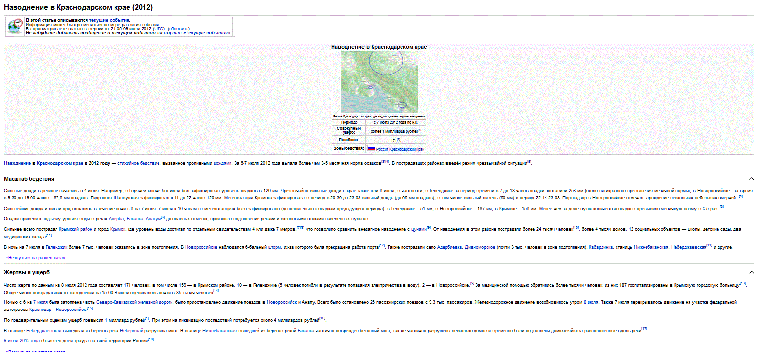
Task: Click the "дождями" link in intro
Action: [x=222, y=163]
